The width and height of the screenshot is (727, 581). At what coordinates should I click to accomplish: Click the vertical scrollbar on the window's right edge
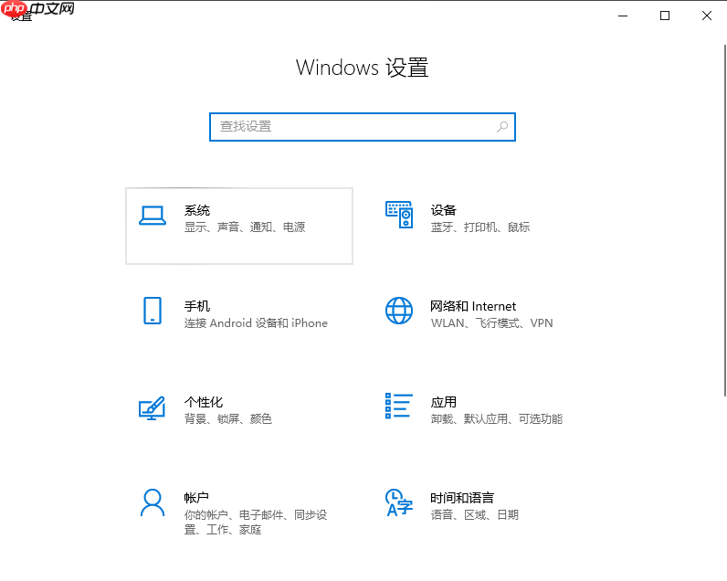pos(725,220)
